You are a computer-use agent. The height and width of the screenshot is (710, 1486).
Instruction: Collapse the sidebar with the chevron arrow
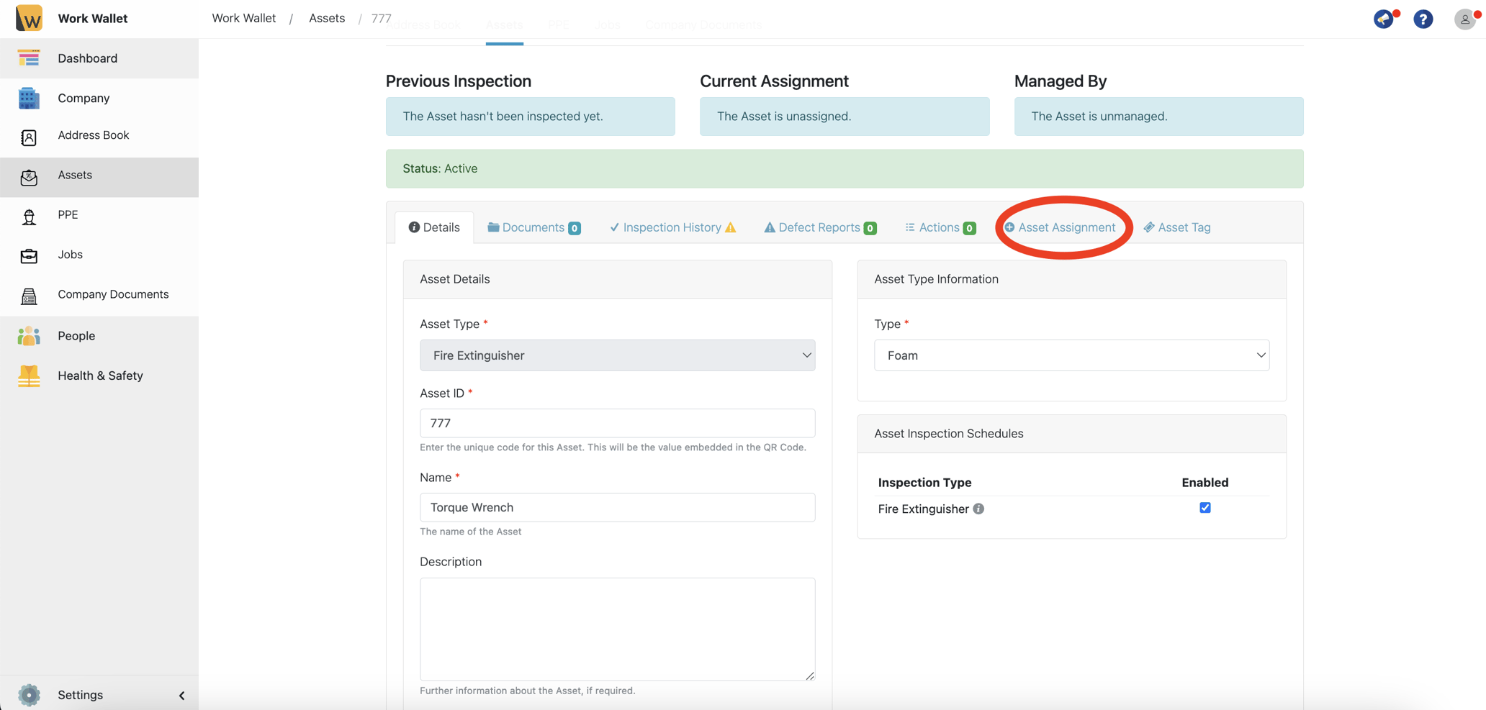click(x=181, y=696)
